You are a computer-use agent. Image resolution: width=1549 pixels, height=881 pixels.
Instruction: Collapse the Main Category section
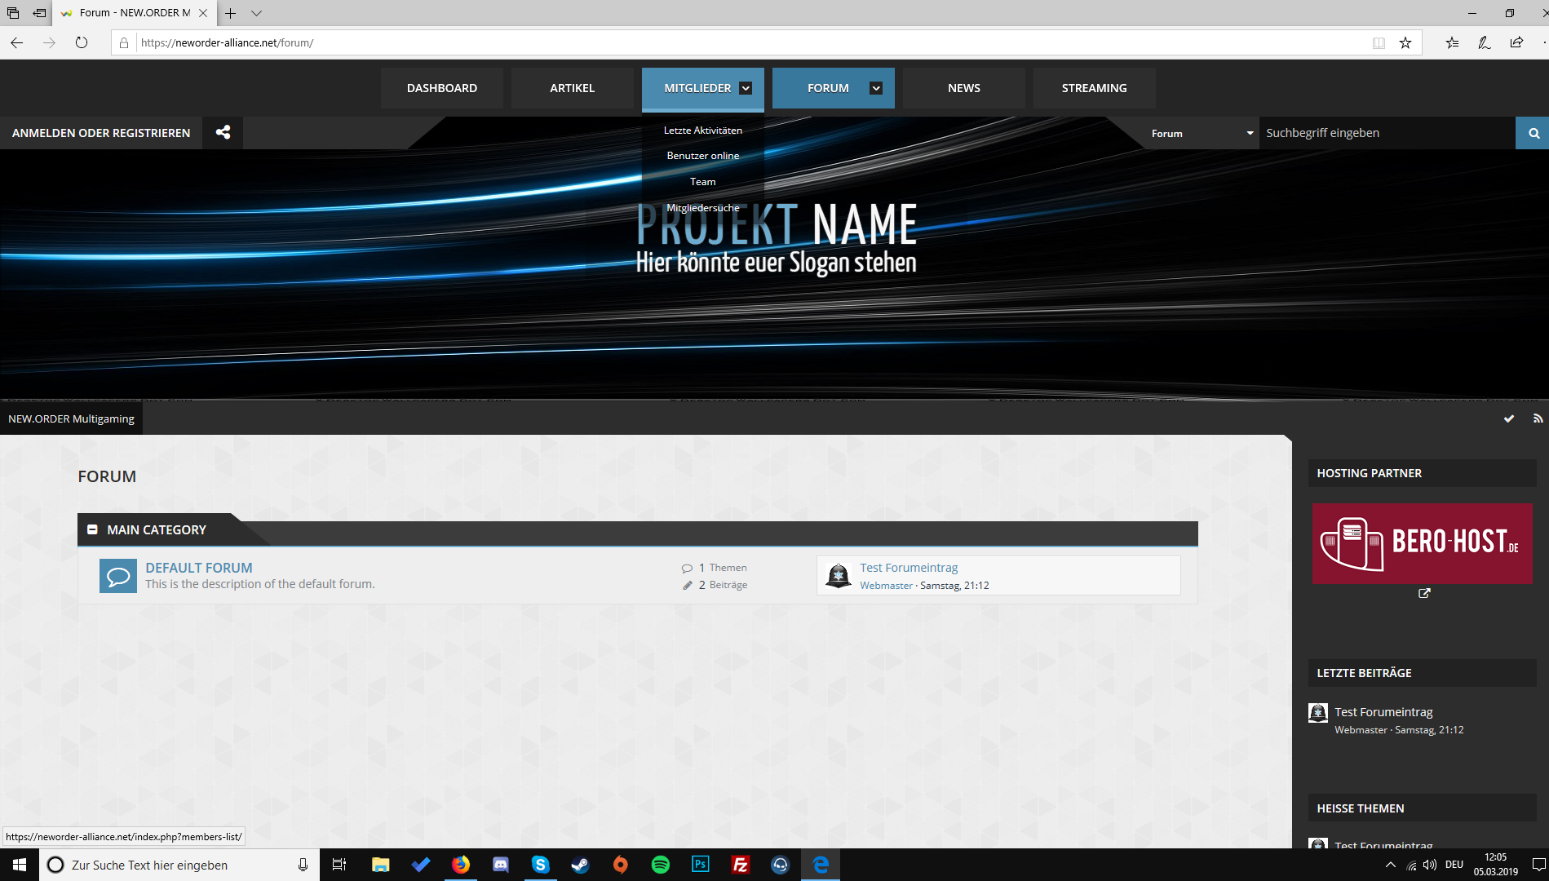[92, 529]
